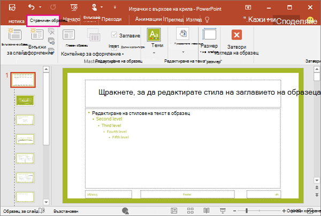Image resolution: width=321 pixels, height=216 pixels.
Task: Select the green title layout thumbnail
Action: click(25, 100)
